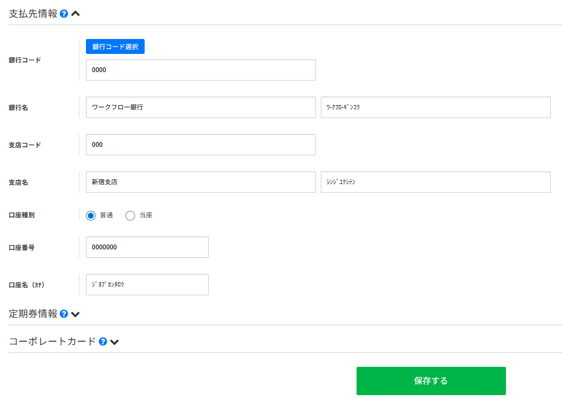Click the green 保存する button
Viewport: 562px width, 409px height.
[x=431, y=381]
